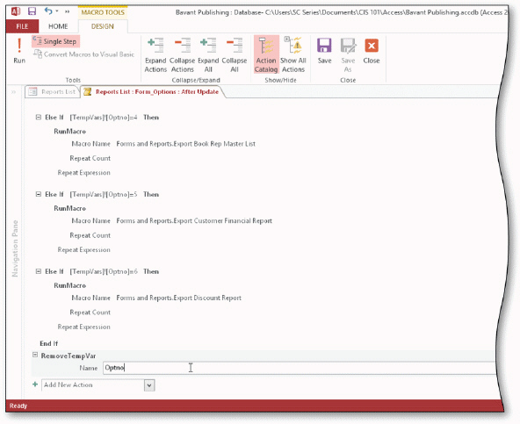The width and height of the screenshot is (520, 424).
Task: Open Navigation Pane with shutter bar chevrons
Action: click(13, 92)
